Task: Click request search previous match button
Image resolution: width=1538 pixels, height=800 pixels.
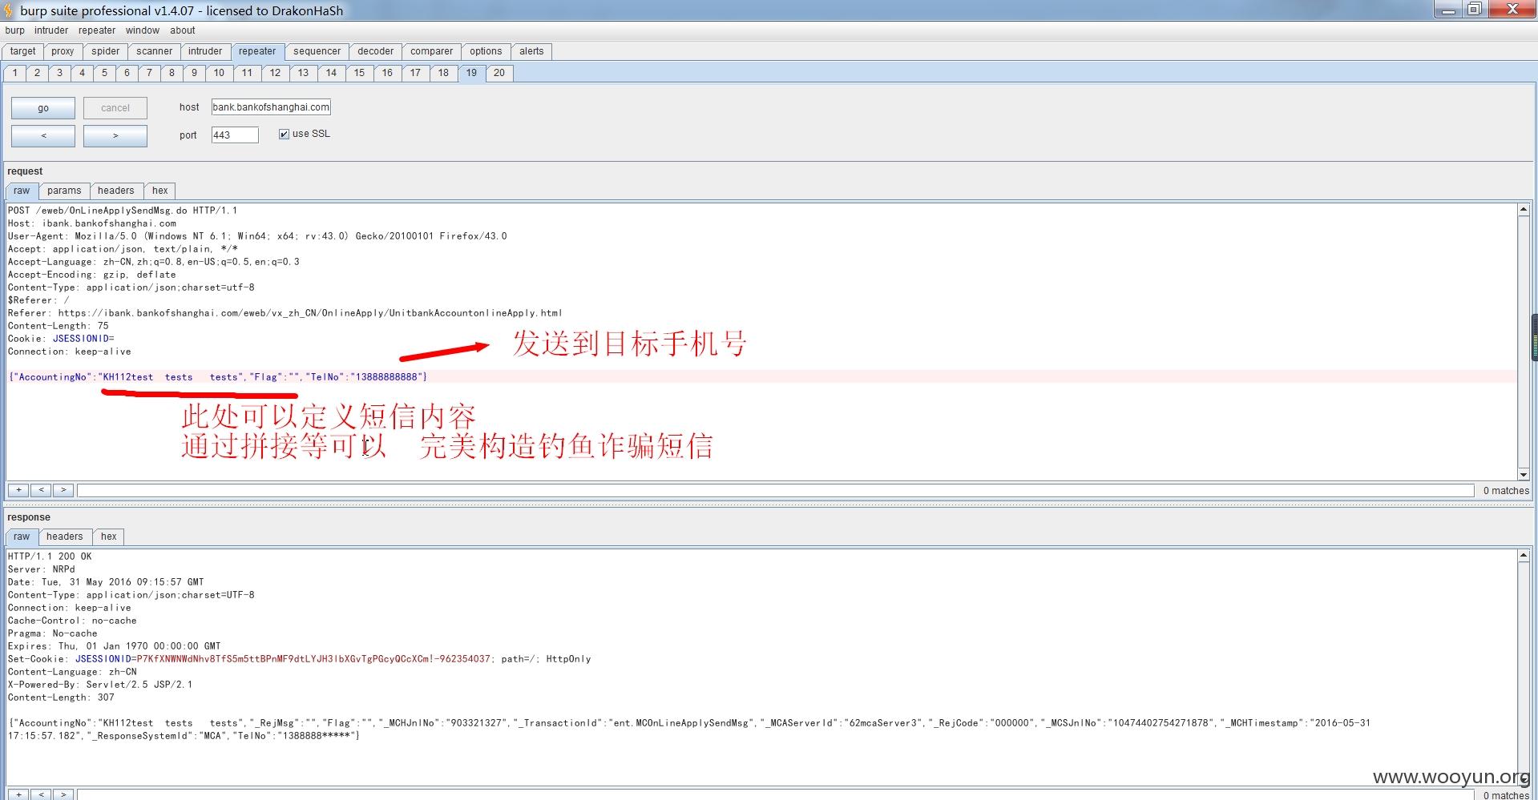Action: pos(41,490)
